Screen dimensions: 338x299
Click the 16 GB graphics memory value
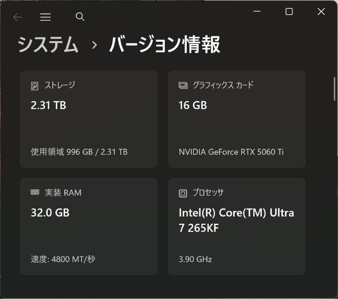click(x=193, y=105)
